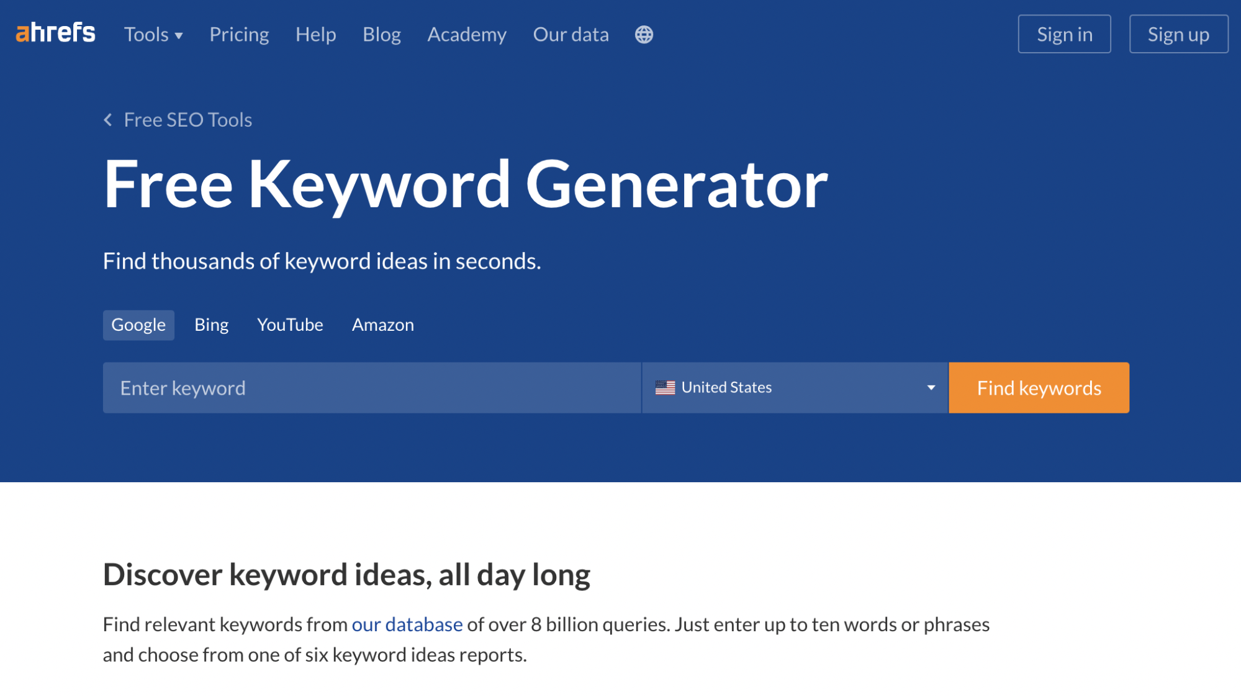Choose the Amazon search engine tab
The width and height of the screenshot is (1241, 697).
coord(382,325)
